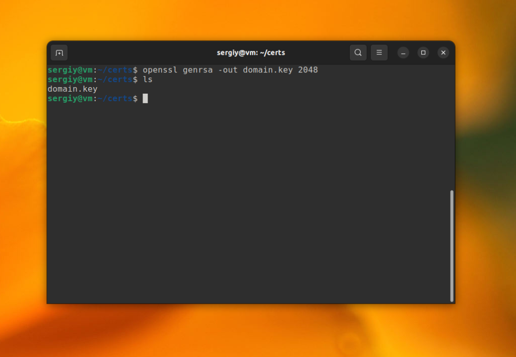
Task: Click the word "openssl" in first command
Action: (x=160, y=70)
